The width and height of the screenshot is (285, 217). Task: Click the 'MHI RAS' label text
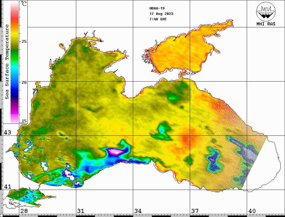266,24
